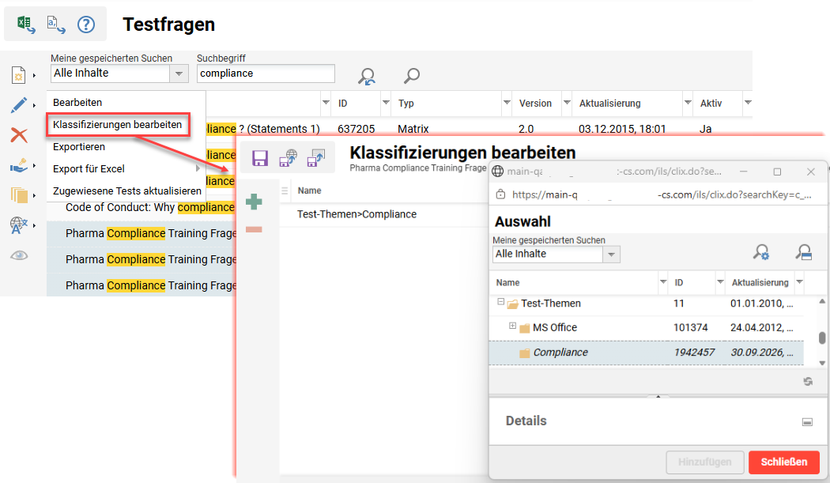Click the copy pages sidebar icon
The image size is (830, 483).
[x=19, y=195]
